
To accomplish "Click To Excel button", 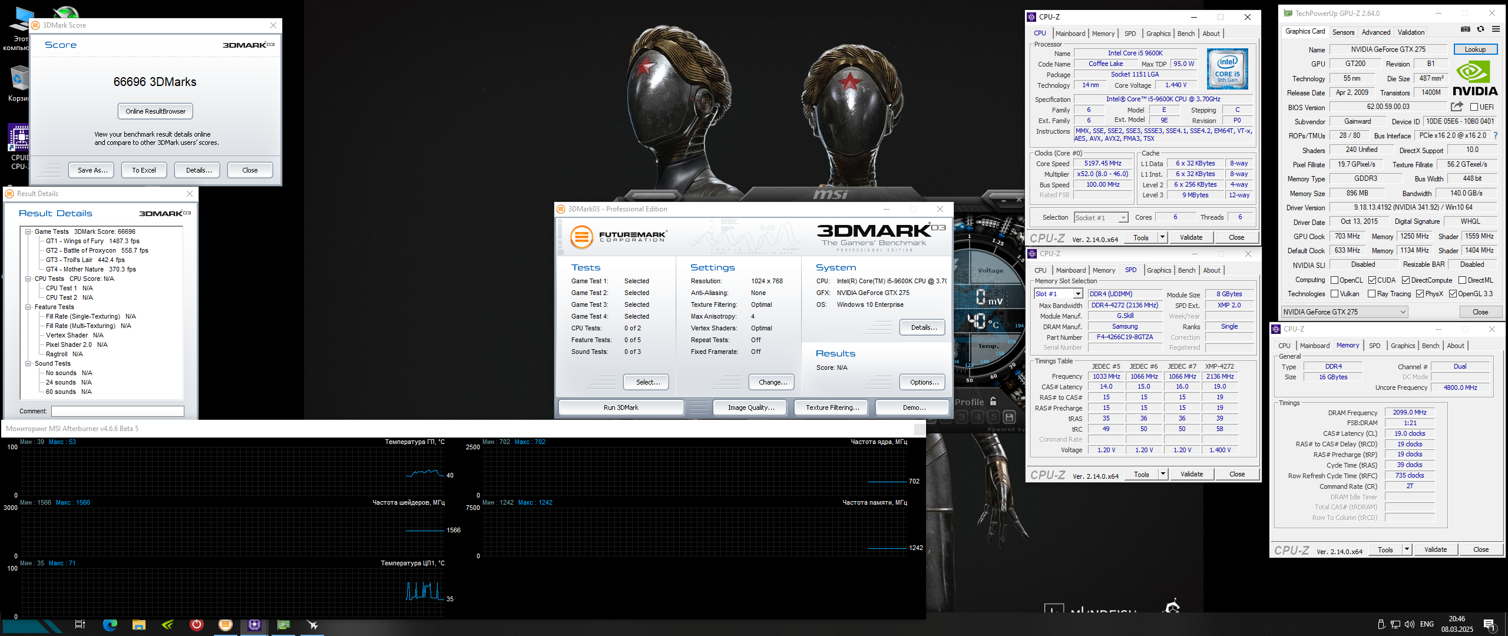I will pyautogui.click(x=144, y=170).
